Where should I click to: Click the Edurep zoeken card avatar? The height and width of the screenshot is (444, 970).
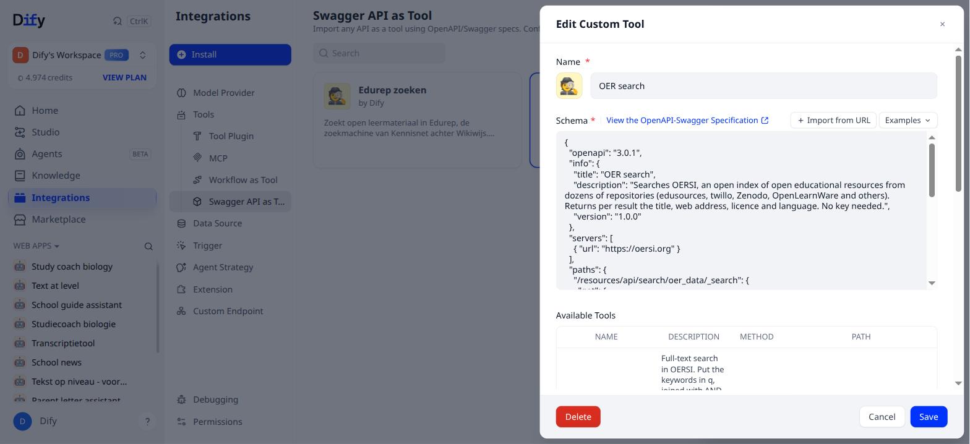[337, 96]
